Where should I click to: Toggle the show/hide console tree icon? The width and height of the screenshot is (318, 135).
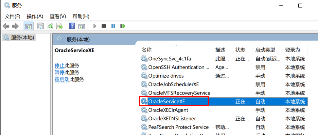28,26
